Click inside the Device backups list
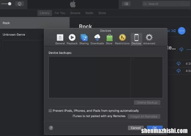The image size is (191, 136). tap(106, 77)
